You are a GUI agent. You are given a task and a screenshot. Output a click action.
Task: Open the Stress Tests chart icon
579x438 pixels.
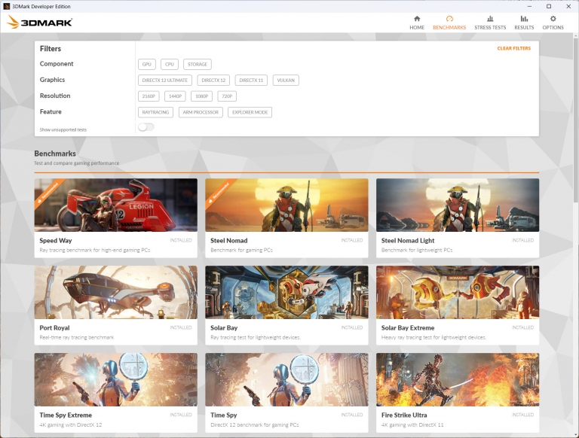click(x=490, y=19)
